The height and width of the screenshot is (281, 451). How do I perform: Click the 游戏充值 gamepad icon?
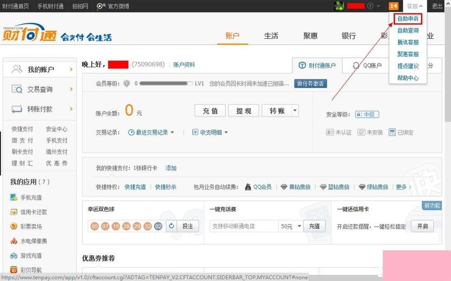pyautogui.click(x=14, y=255)
